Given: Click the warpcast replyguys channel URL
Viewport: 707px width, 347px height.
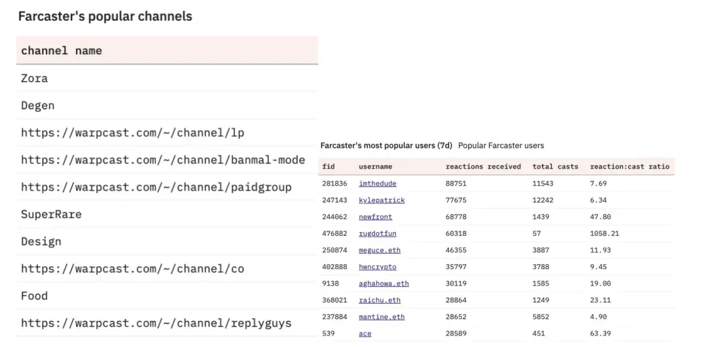Looking at the screenshot, I should click(156, 323).
